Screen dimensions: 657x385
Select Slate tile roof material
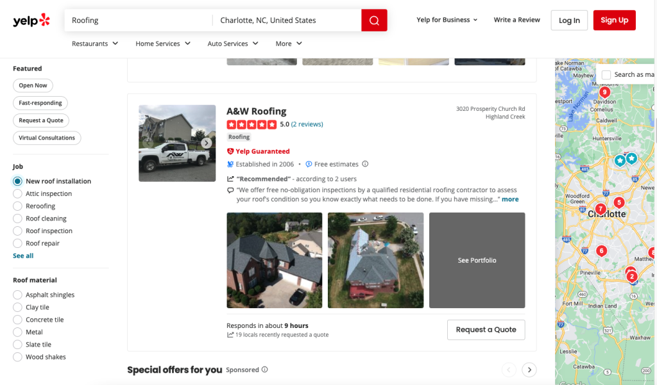(17, 345)
